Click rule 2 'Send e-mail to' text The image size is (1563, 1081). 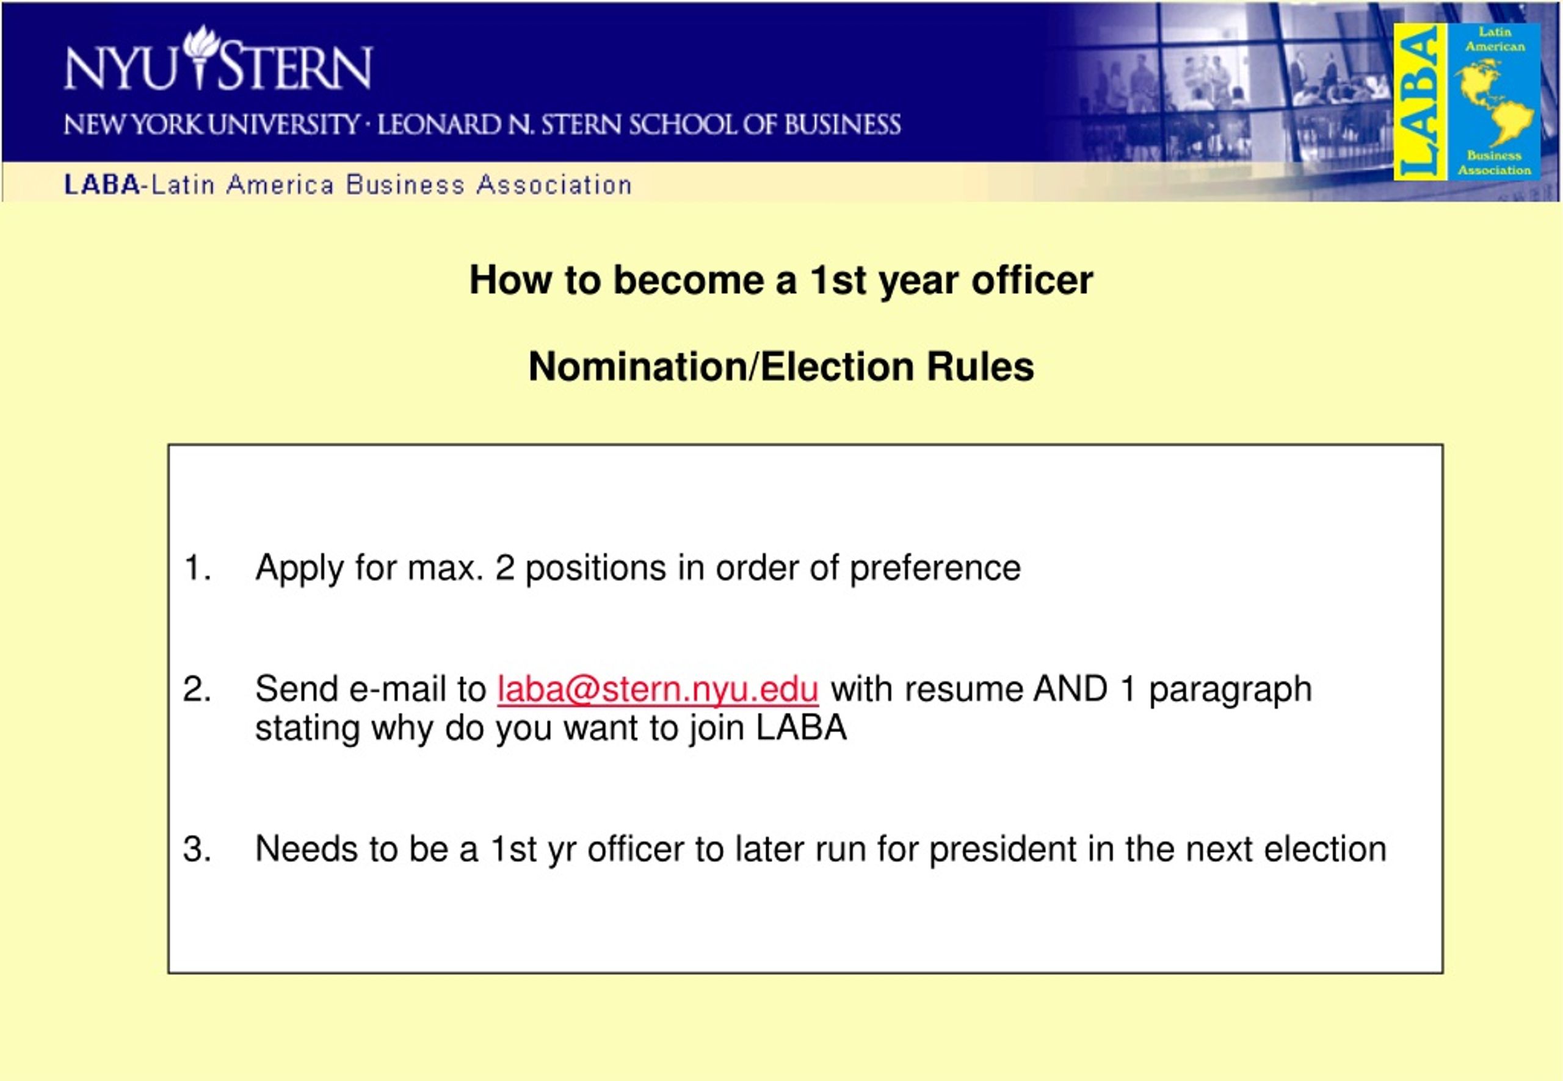click(371, 689)
